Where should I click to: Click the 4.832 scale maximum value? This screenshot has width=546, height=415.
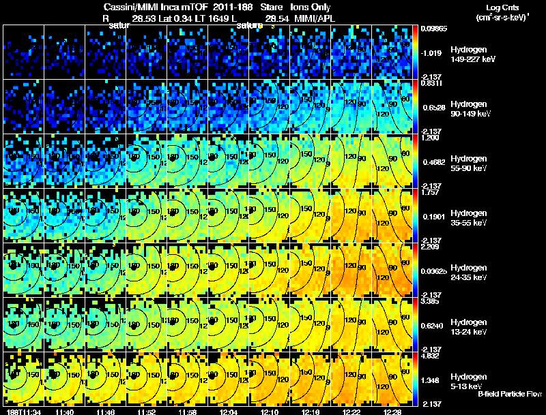tap(430, 356)
